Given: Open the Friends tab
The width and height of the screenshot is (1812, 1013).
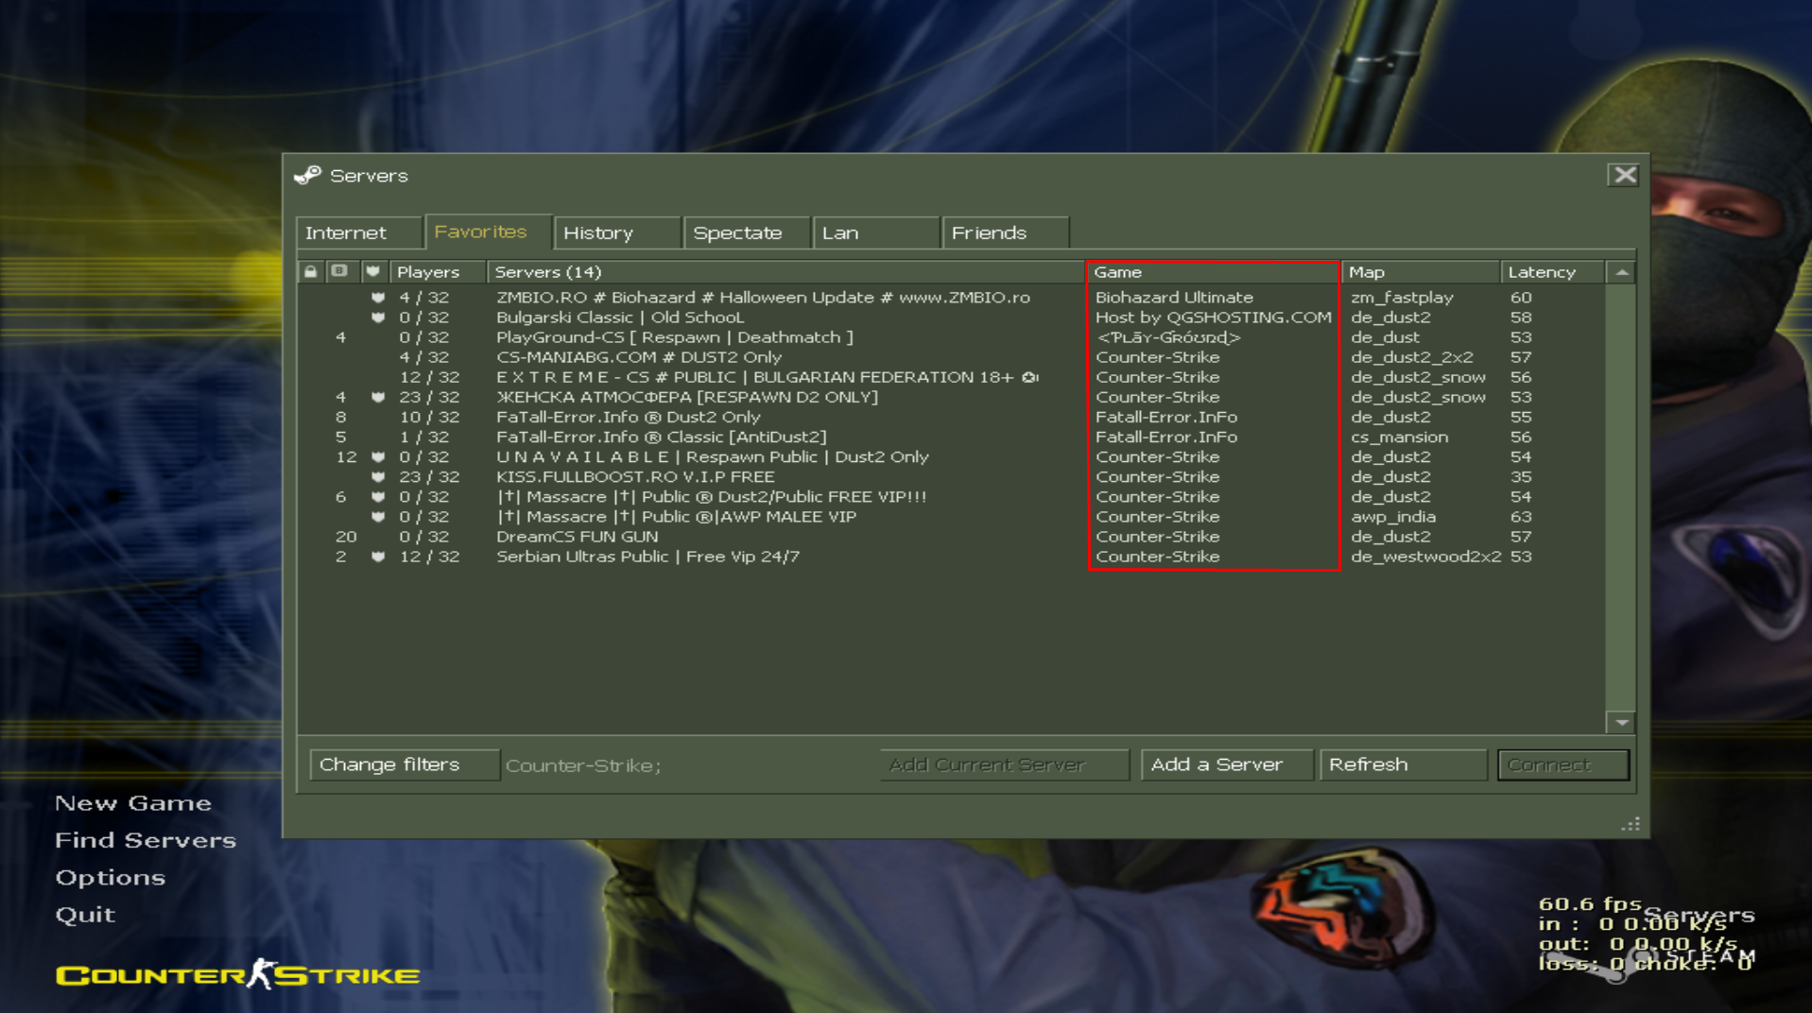Looking at the screenshot, I should click(1006, 232).
